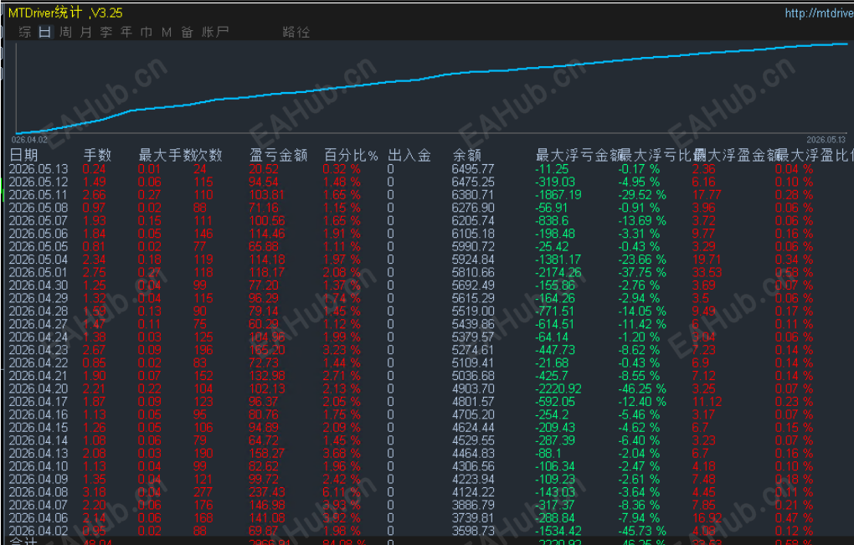Screen dimensions: 854x545
Task: Open the 周 weekly tab
Action: (x=66, y=32)
